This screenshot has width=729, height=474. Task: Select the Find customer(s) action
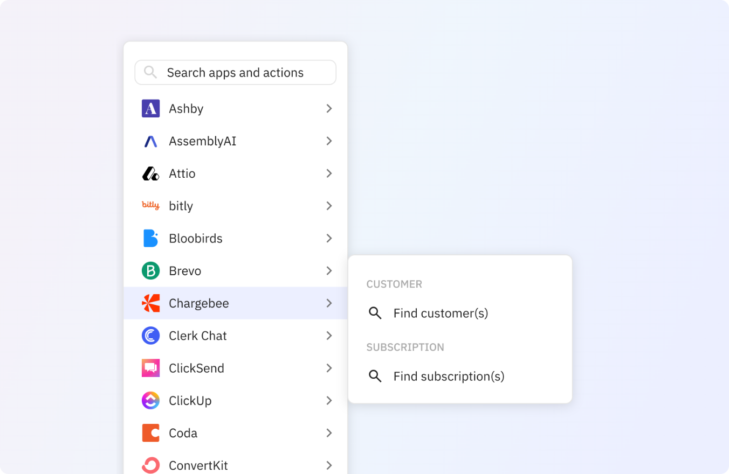pyautogui.click(x=460, y=313)
